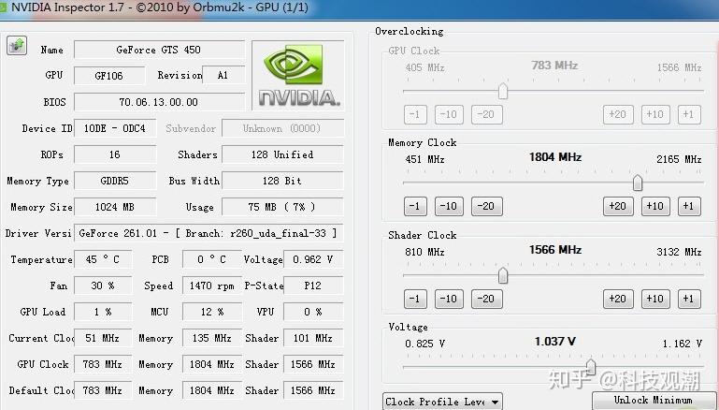Click the 0.825 V minimum voltage label

(x=425, y=344)
